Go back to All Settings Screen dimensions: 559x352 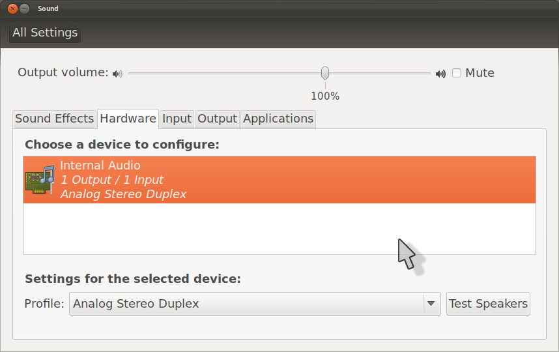pyautogui.click(x=45, y=33)
